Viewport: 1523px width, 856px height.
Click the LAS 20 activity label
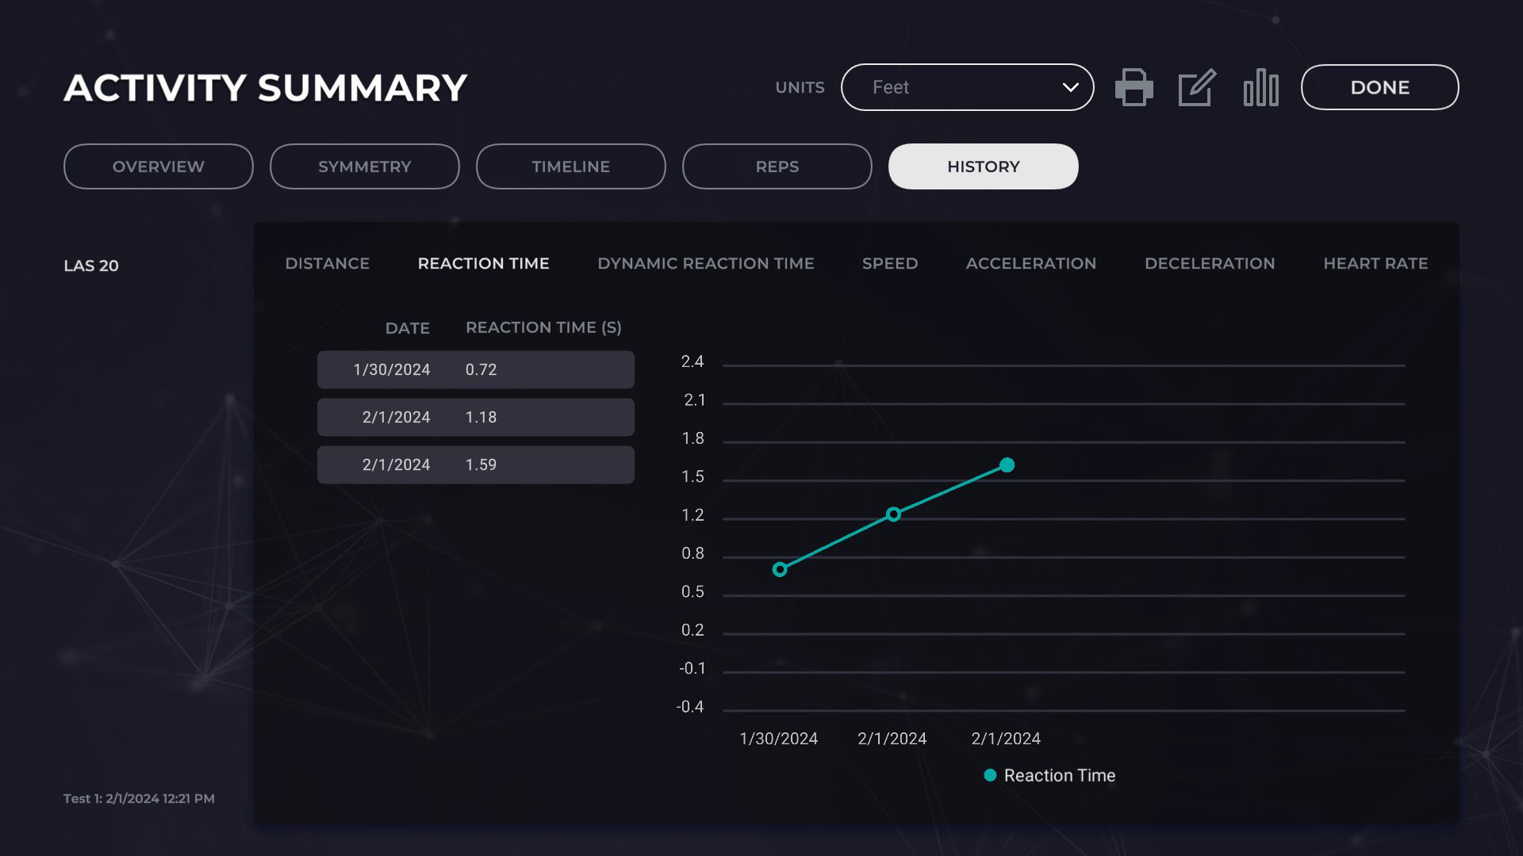point(91,266)
